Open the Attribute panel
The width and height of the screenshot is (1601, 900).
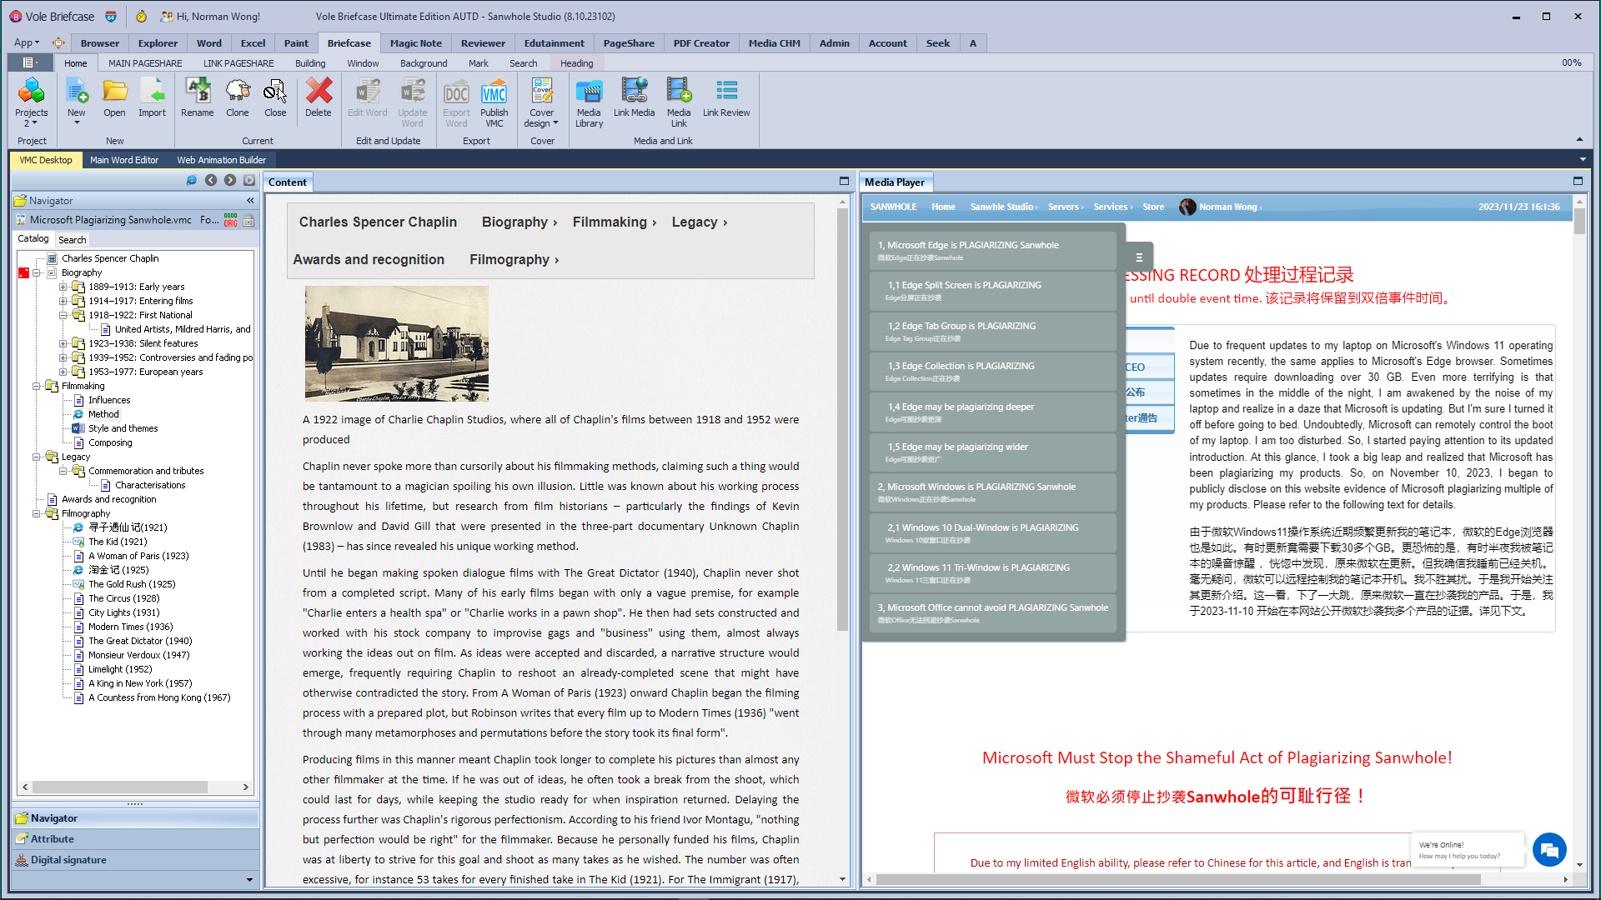coord(135,839)
